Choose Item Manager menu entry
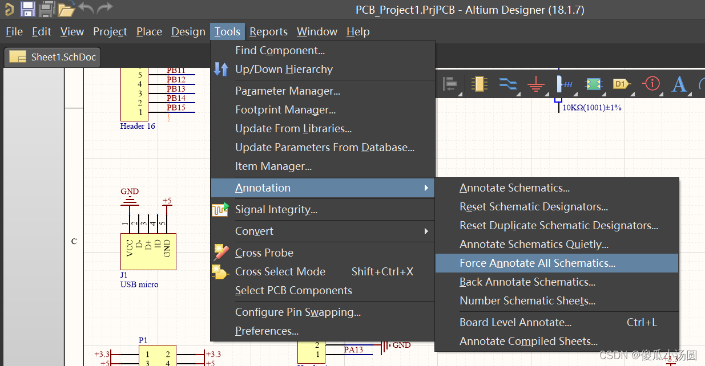The image size is (705, 366). [323, 166]
